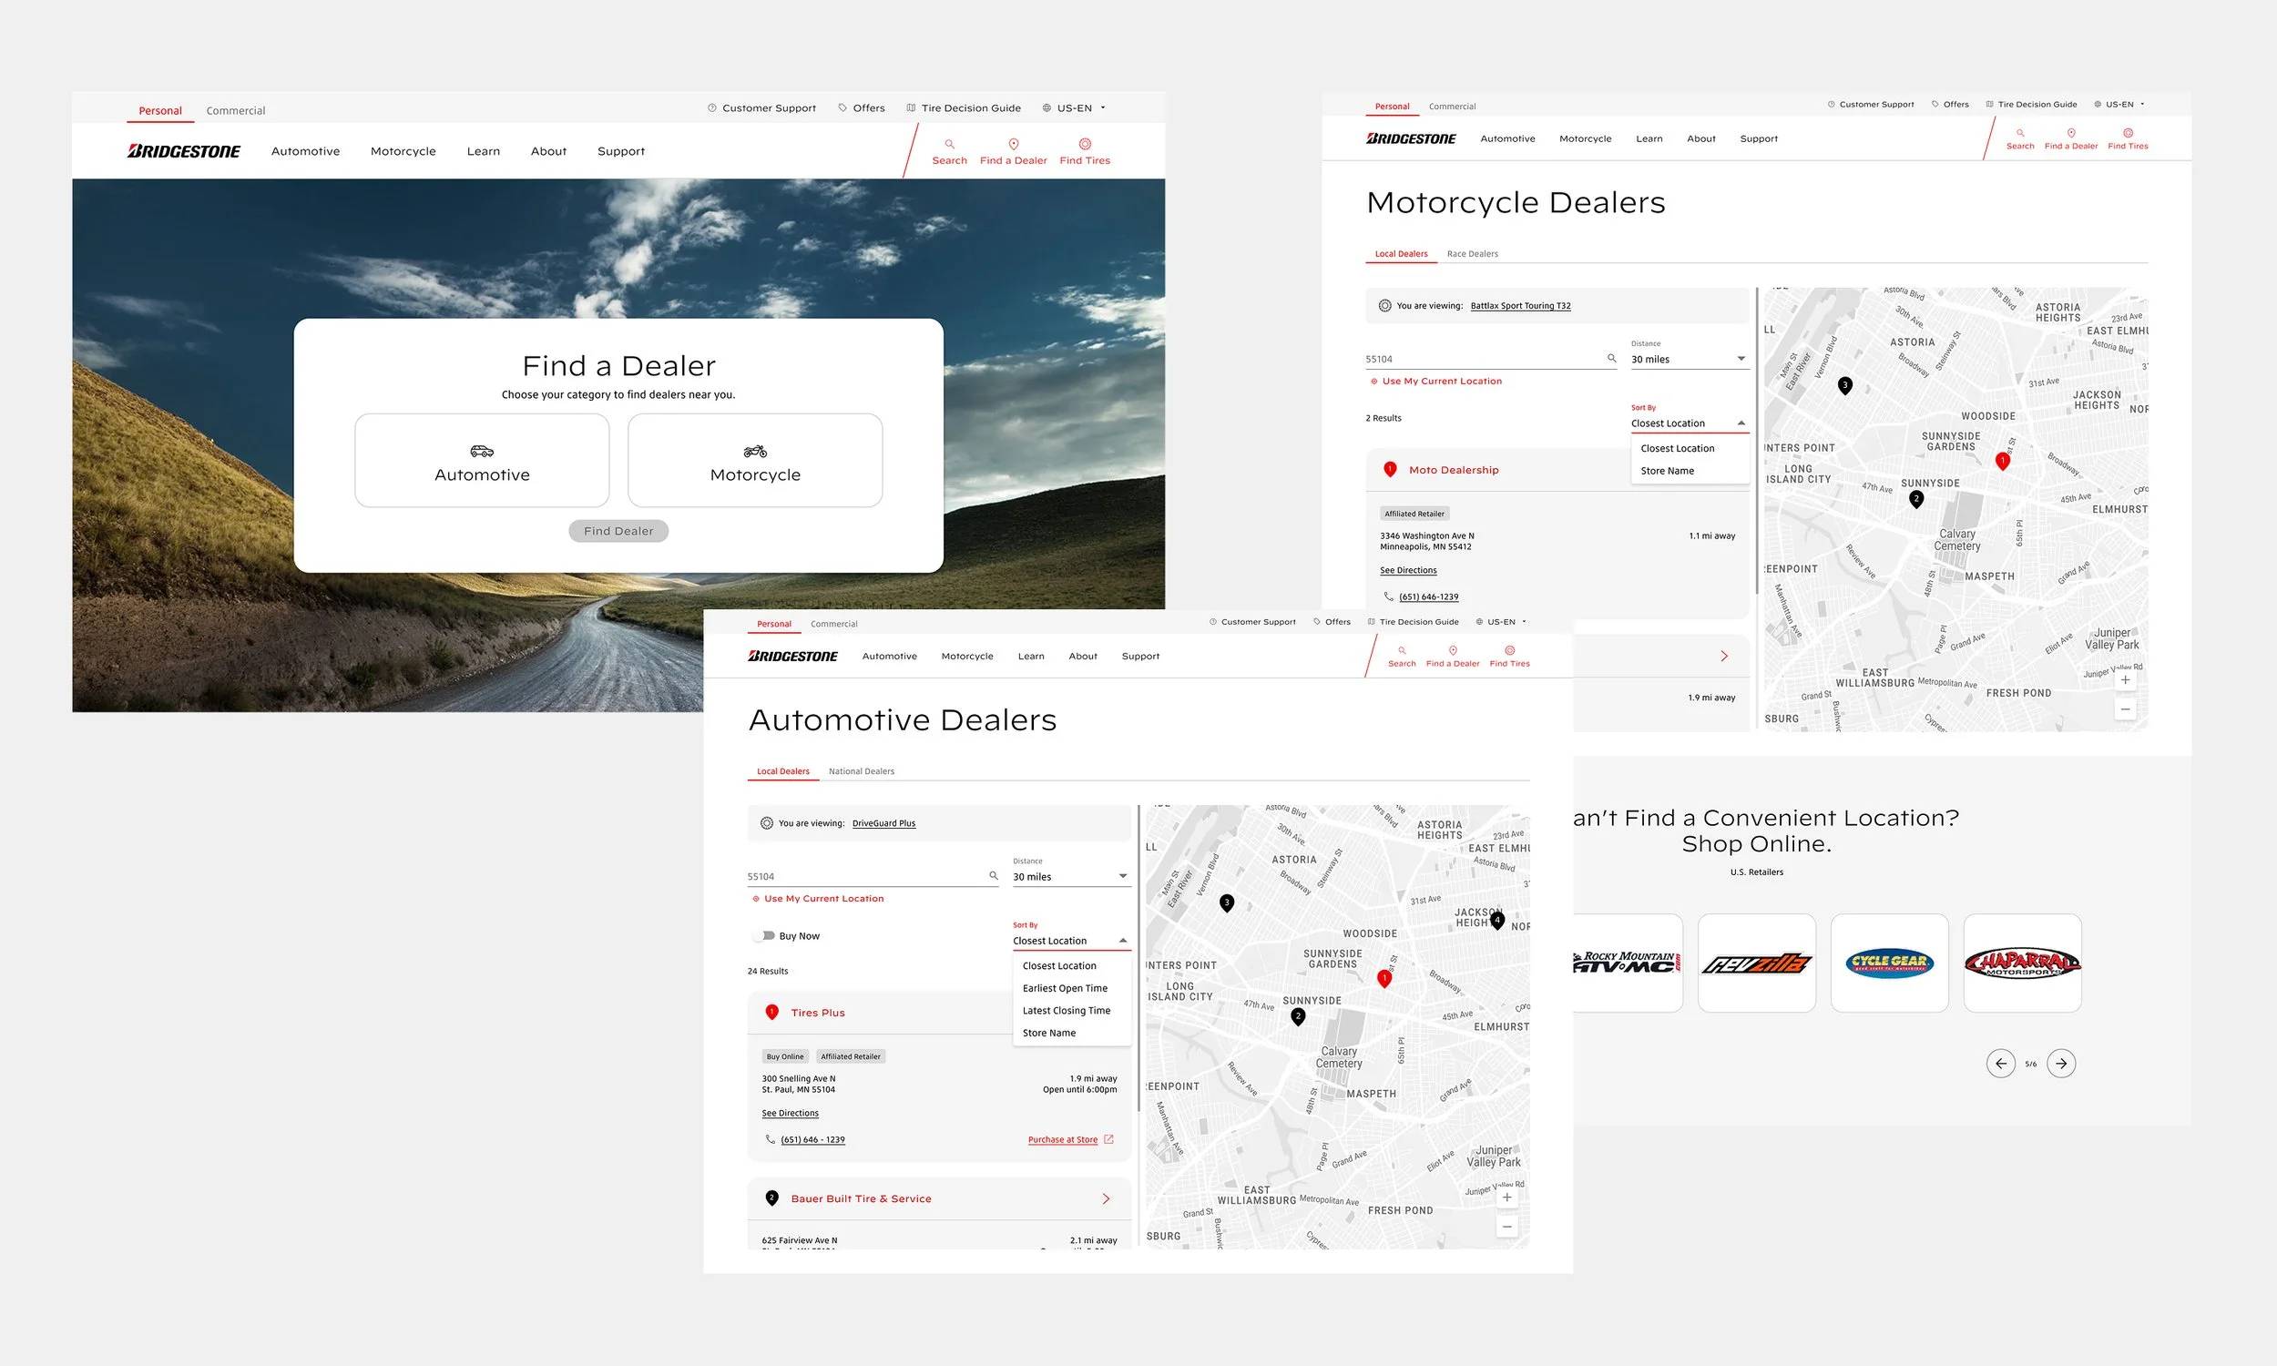Go to next retailer carousel slide

[2061, 1063]
